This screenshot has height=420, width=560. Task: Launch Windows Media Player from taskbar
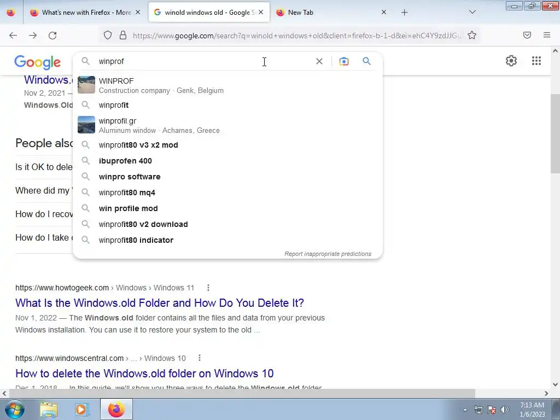point(81,410)
